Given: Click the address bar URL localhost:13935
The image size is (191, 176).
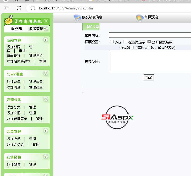Looking at the screenshot, I should coord(66,8).
